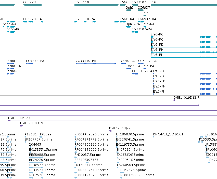Screen dimensions: 217x179
Task: Click the bond-PB protein label
Action: [x=14, y=61]
